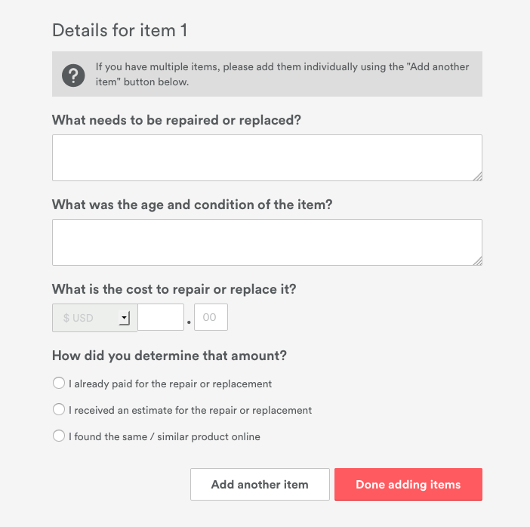Focus the "What needs to be repaired" text area

[267, 158]
